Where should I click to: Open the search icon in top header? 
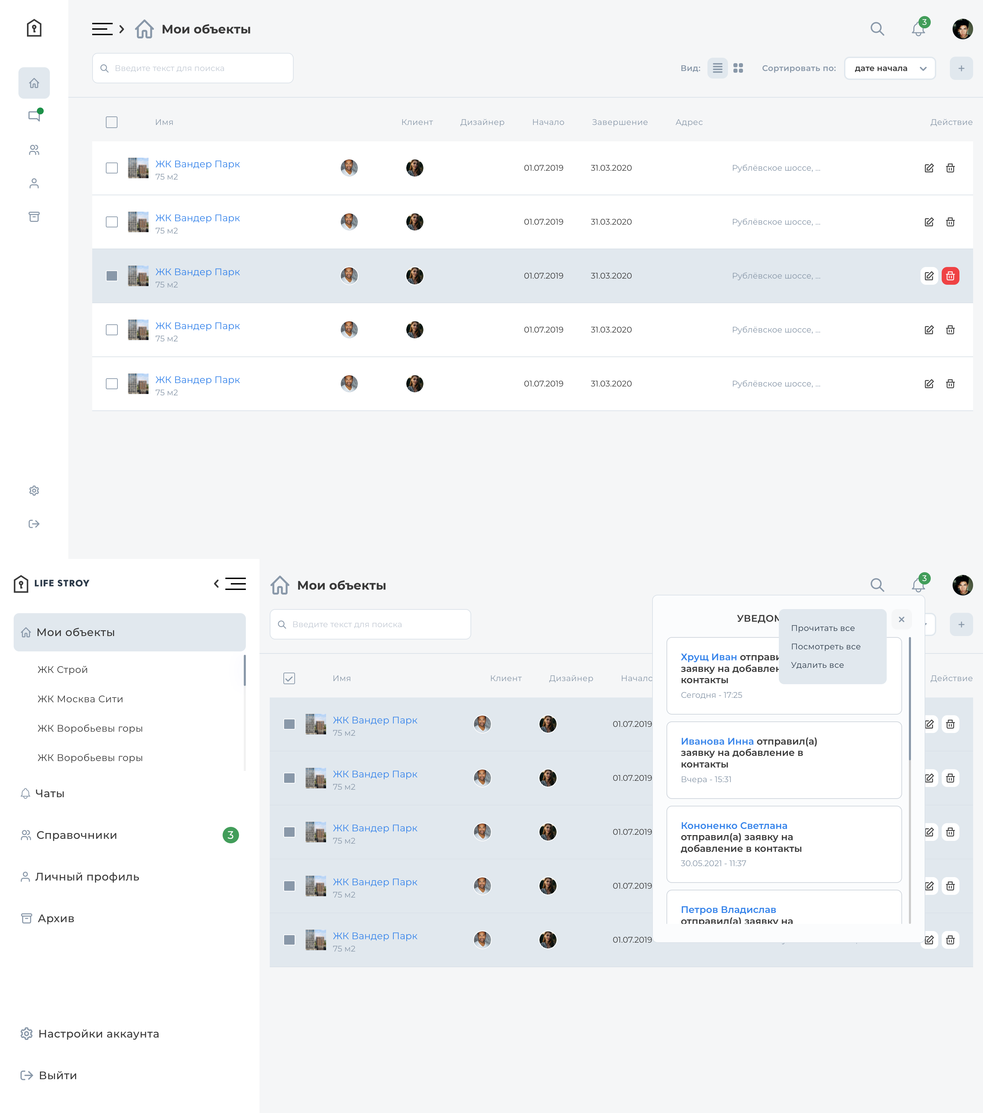877,29
